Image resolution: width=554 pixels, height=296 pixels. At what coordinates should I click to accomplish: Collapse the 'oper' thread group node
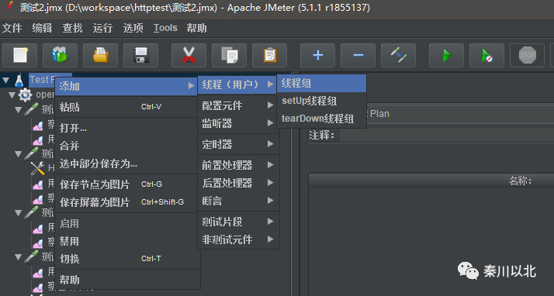[x=12, y=95]
